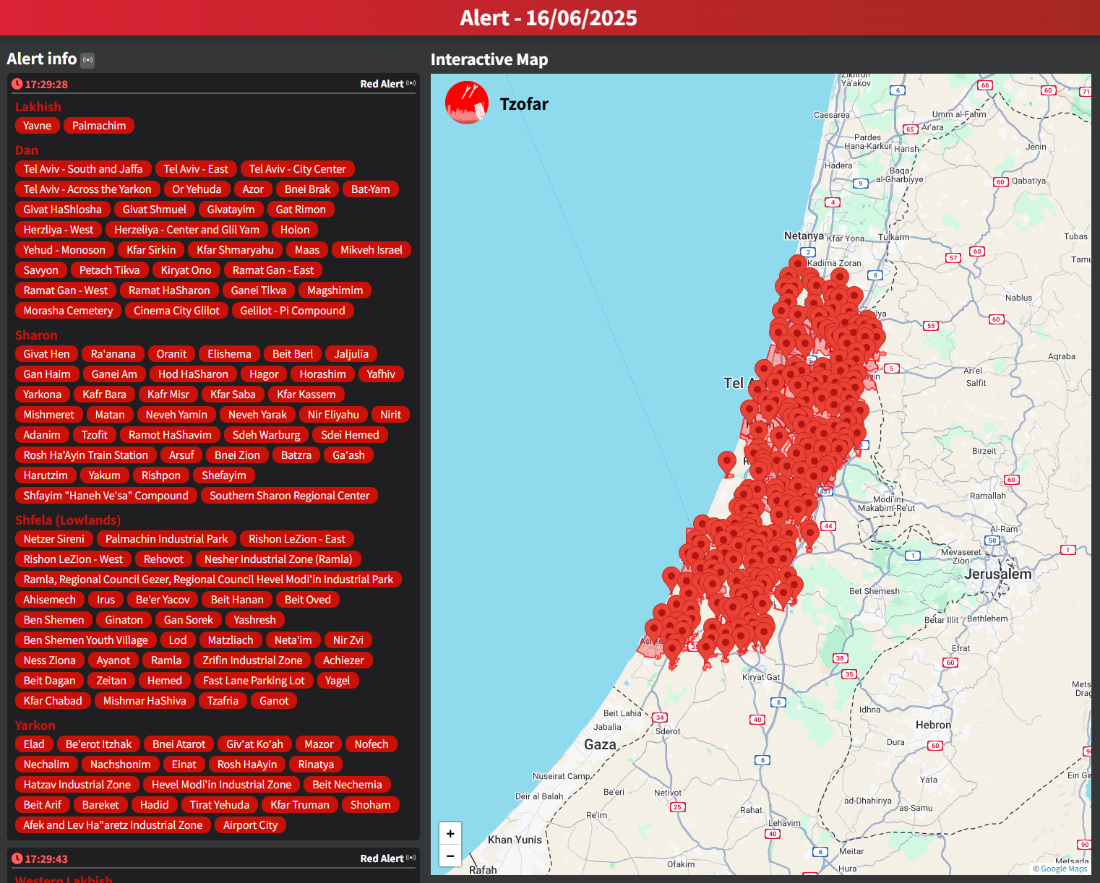Select the Be'erot Itzhak tag
Screen dimensions: 1100x883
point(99,744)
